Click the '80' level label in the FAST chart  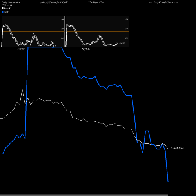click(62, 19)
